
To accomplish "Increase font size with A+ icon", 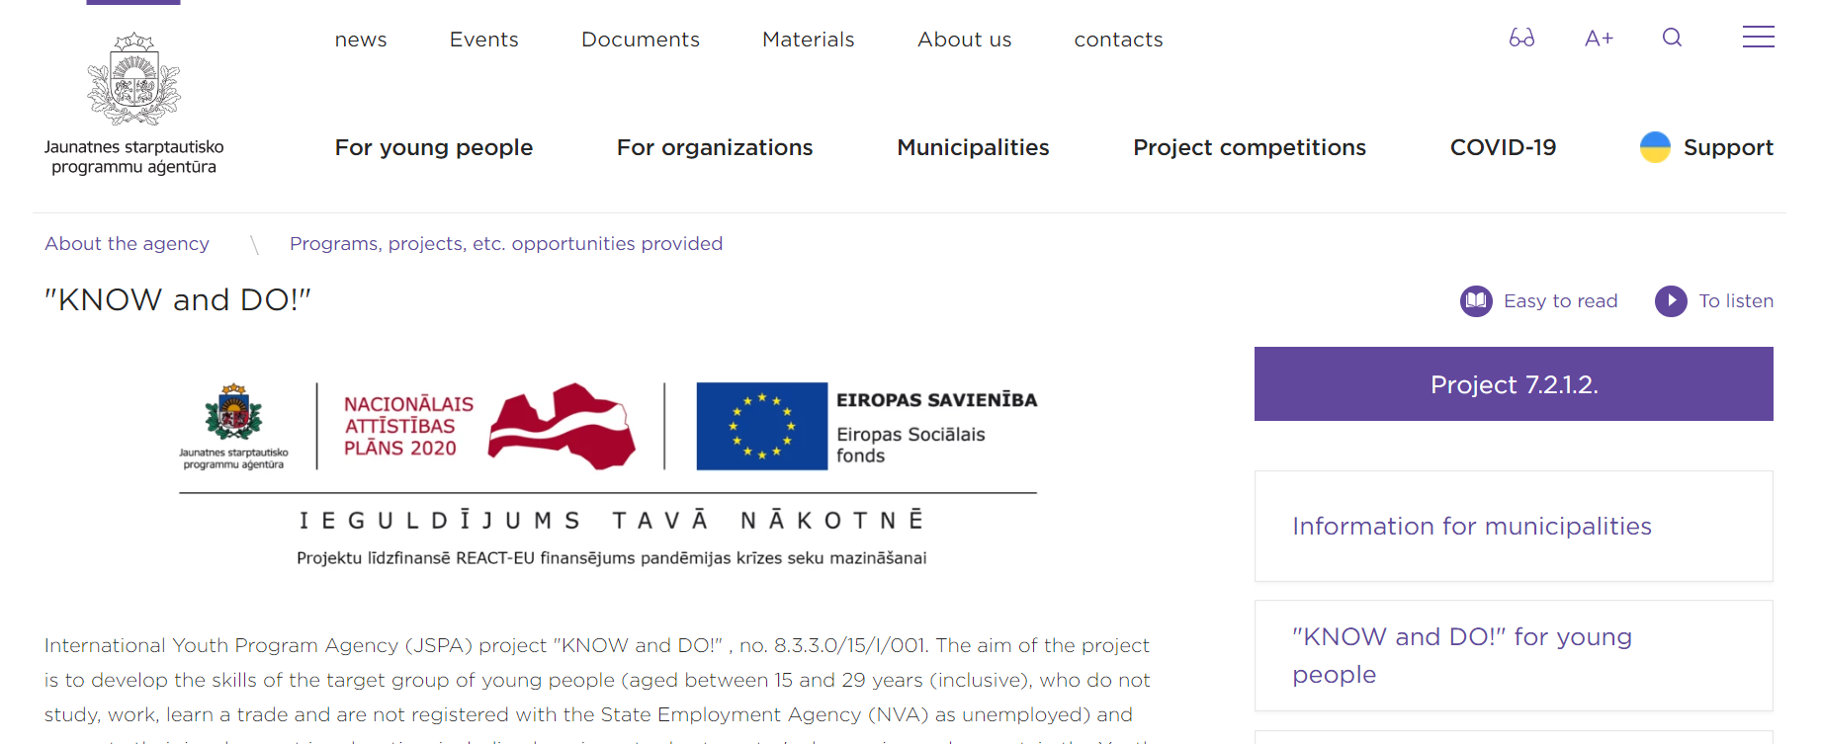I will click(x=1599, y=39).
